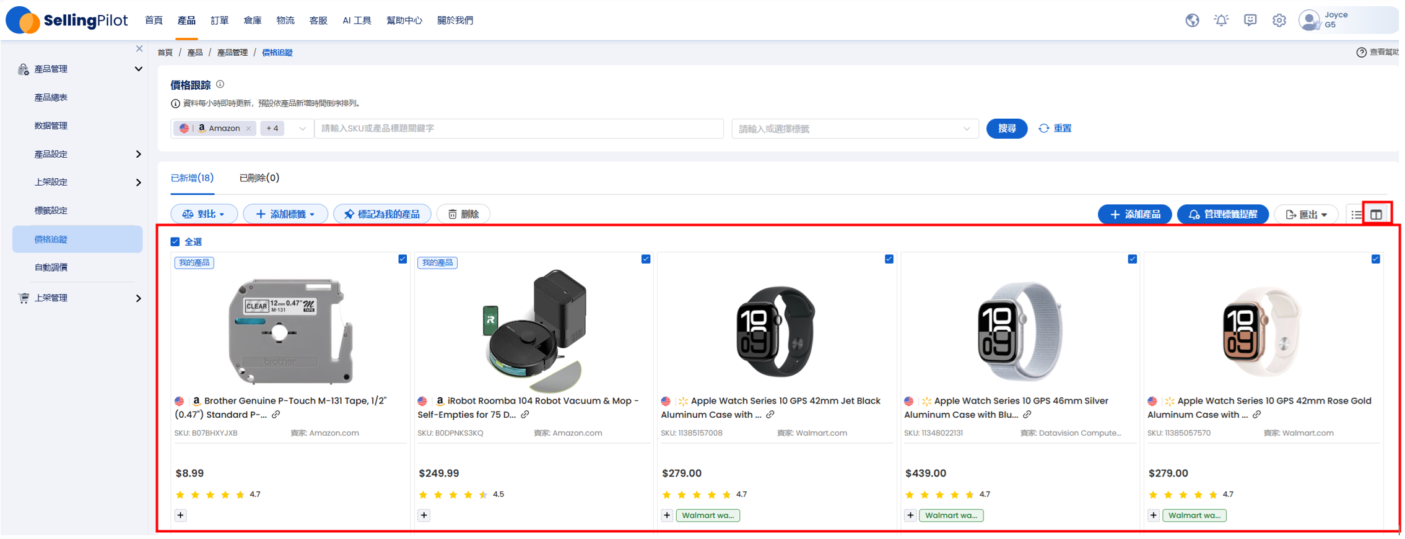Open link icon of iRobot Roomba 104

pyautogui.click(x=525, y=415)
